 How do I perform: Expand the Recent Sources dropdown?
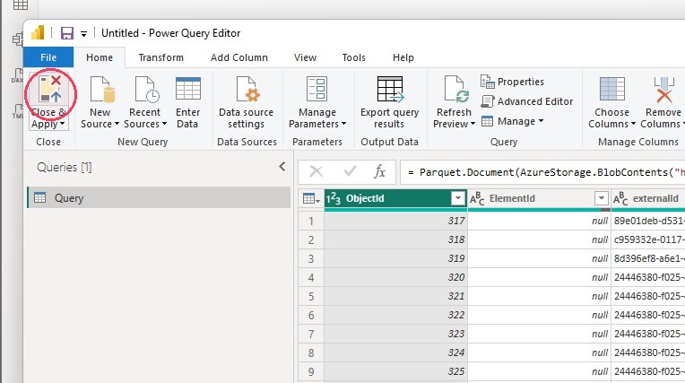164,124
